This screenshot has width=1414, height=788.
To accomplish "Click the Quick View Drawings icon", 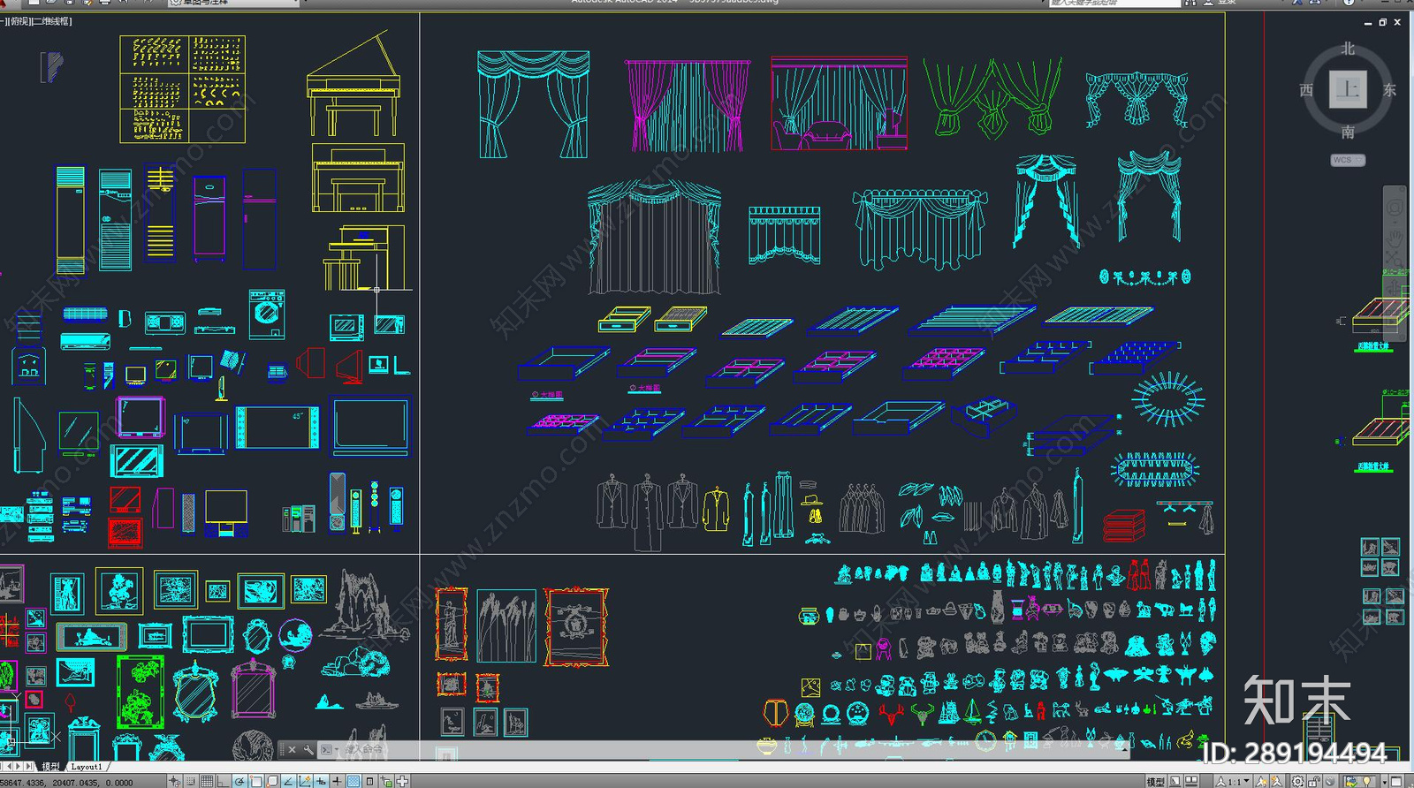I will (x=1191, y=781).
